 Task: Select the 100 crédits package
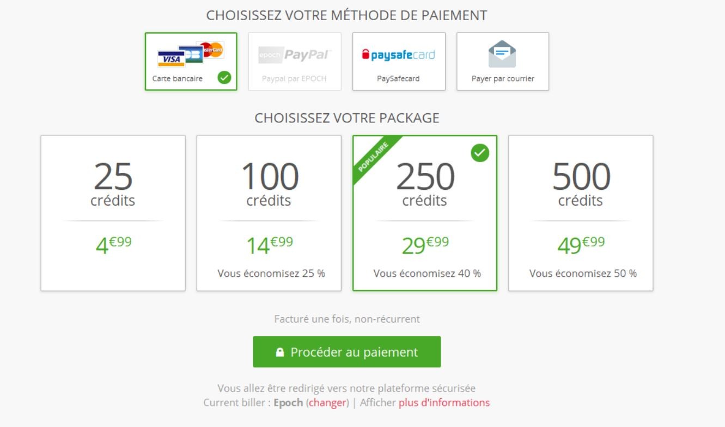pyautogui.click(x=269, y=213)
